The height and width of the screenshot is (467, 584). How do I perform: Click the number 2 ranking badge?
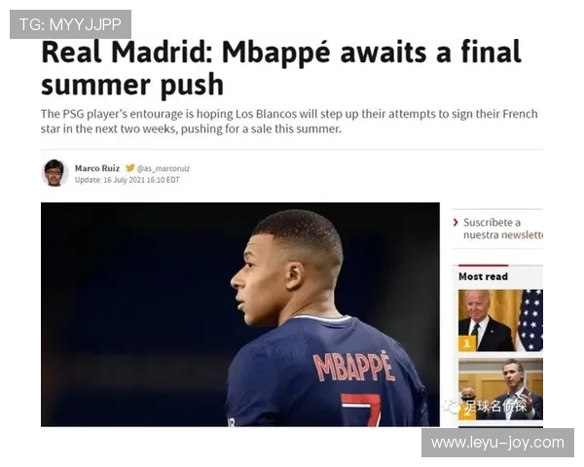[467, 412]
